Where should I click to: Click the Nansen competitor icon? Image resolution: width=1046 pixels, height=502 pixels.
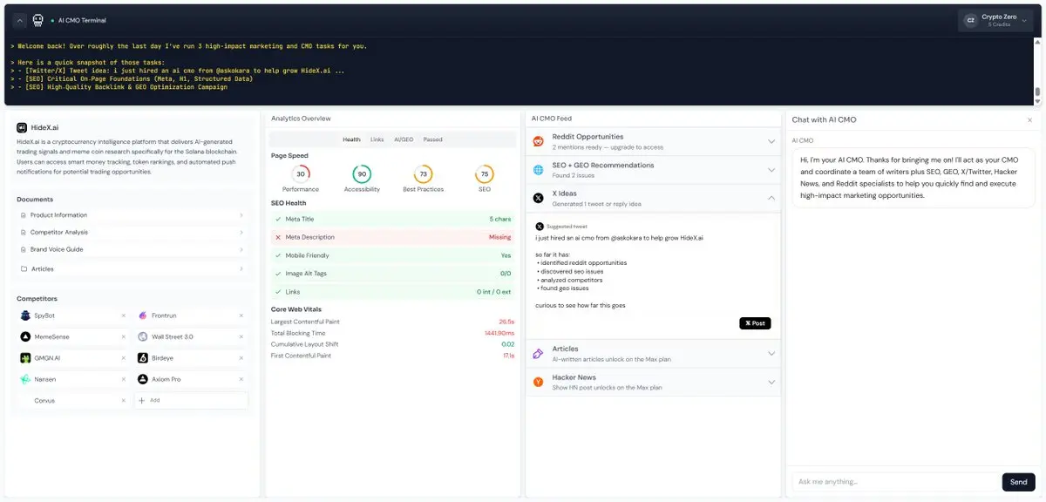click(26, 379)
